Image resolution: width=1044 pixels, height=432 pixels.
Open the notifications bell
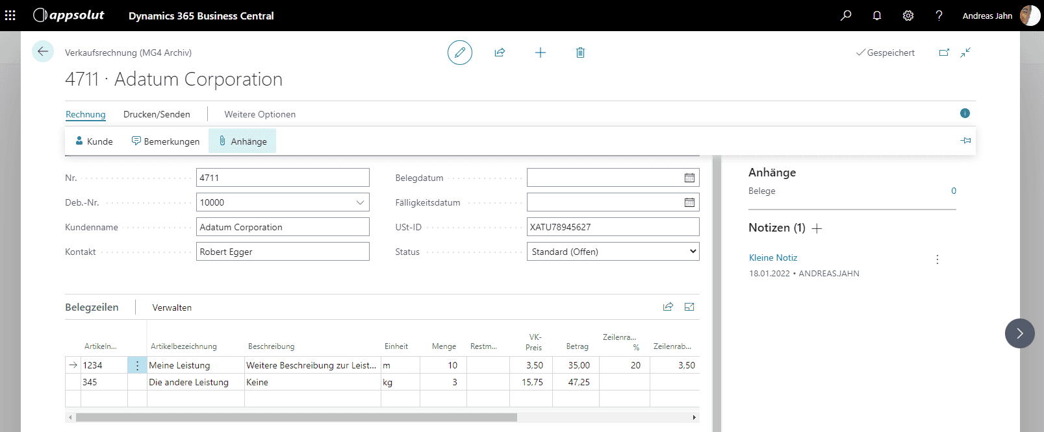click(x=877, y=16)
